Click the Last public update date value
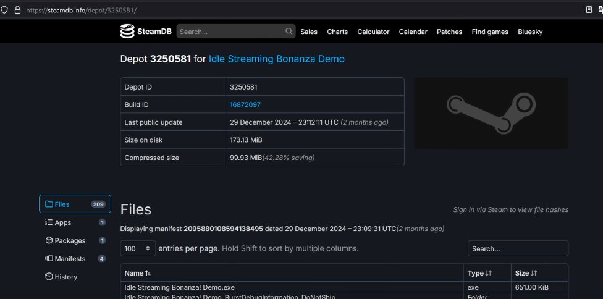This screenshot has width=603, height=299. click(284, 122)
